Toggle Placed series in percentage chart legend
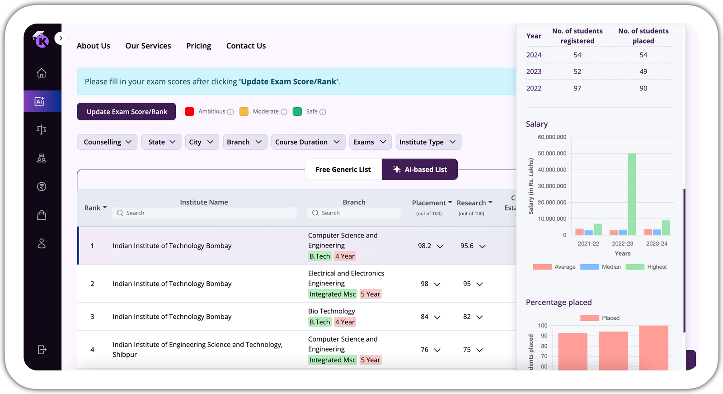 tap(600, 318)
